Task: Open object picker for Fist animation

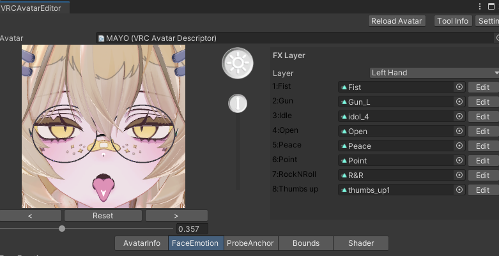Action: [x=459, y=87]
